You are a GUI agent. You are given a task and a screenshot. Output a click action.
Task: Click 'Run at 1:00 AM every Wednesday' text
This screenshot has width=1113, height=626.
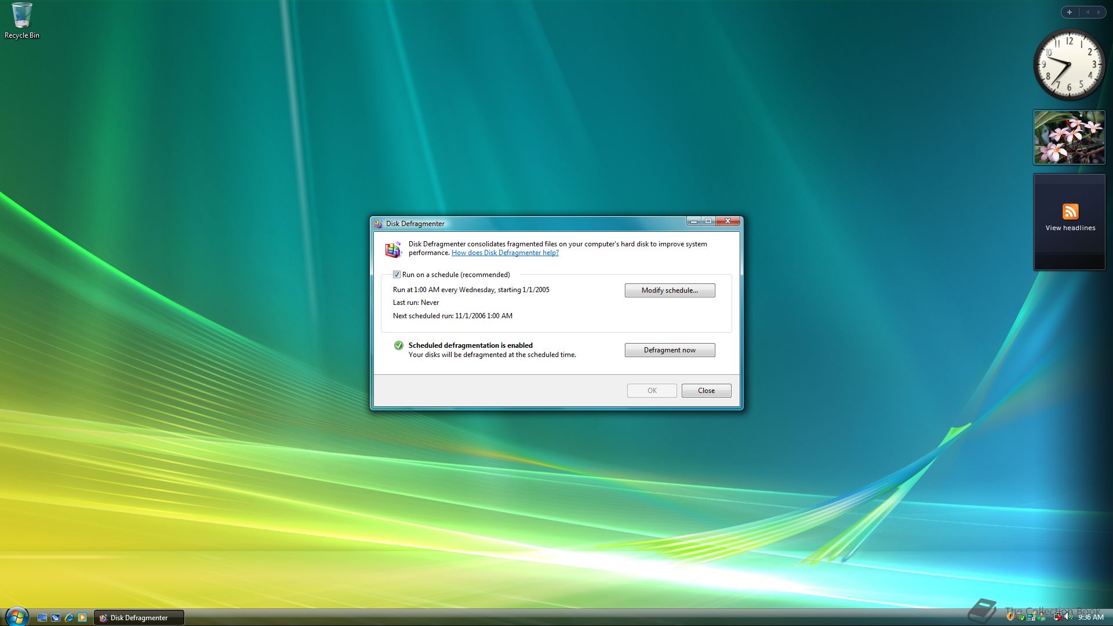(x=444, y=290)
